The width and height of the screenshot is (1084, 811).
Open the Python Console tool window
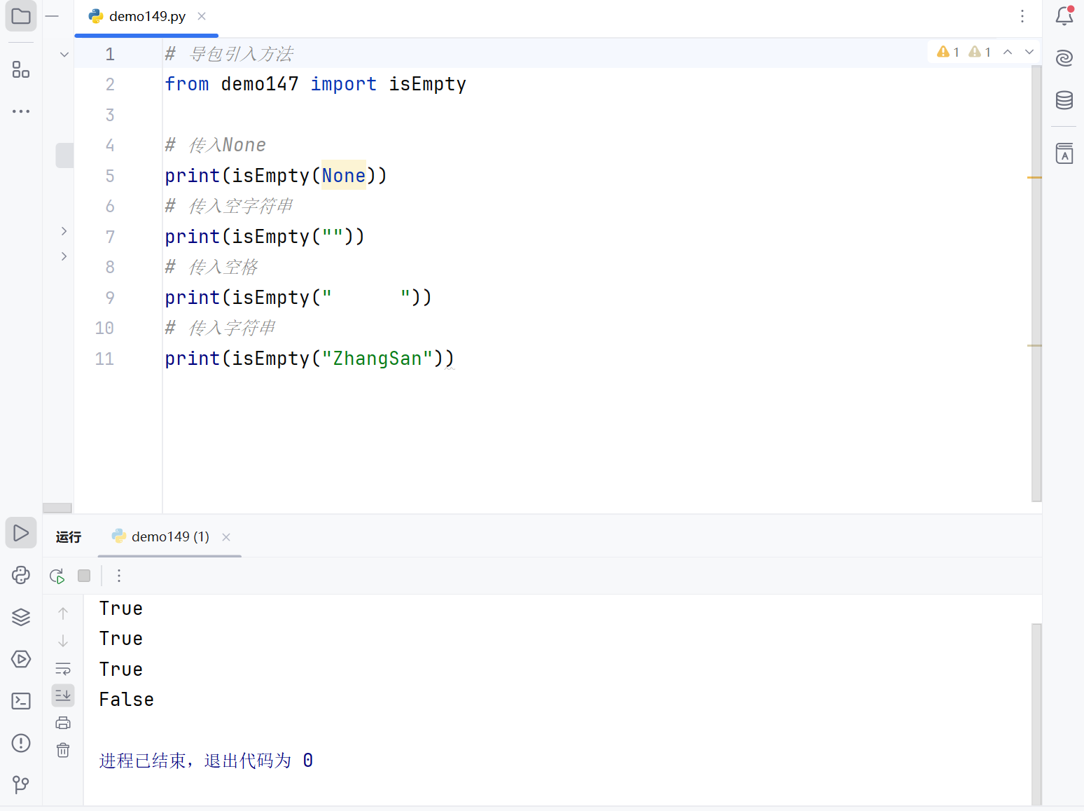[21, 575]
